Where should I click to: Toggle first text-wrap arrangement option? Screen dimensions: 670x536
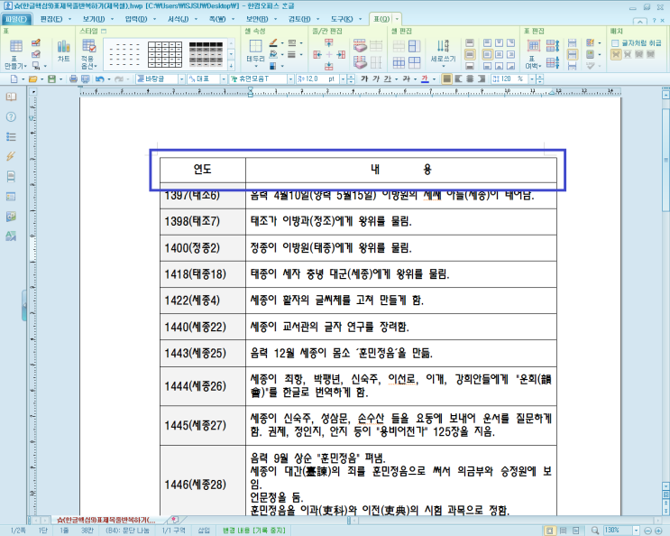point(616,54)
